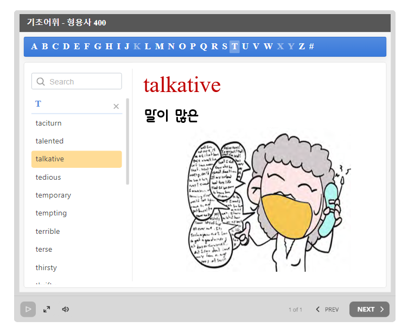Screen dimensions: 408x334
Task: Select 'temporary' in the glossary list
Action: [x=53, y=195]
